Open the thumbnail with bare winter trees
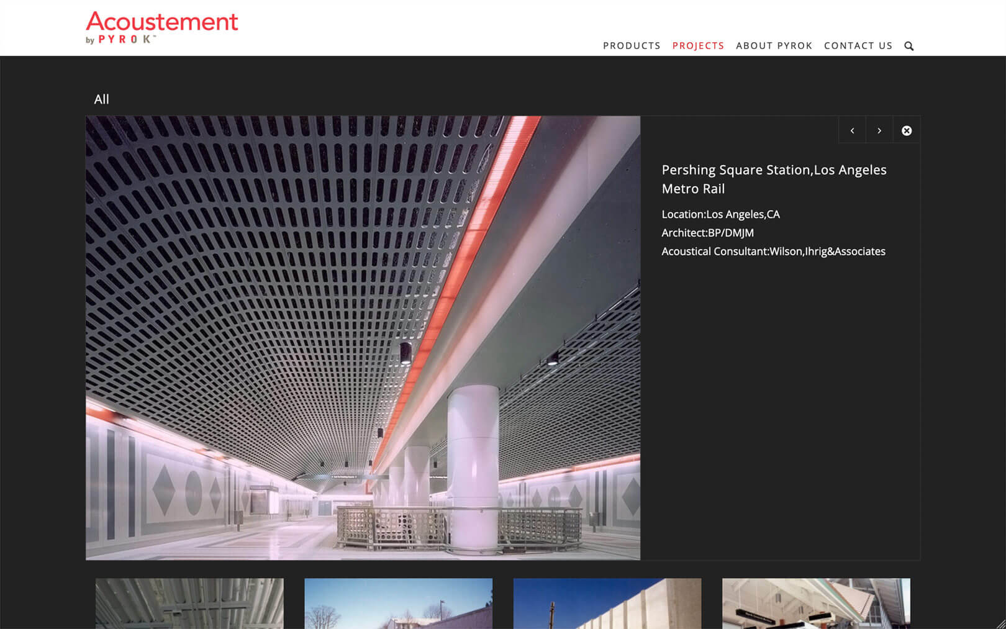The height and width of the screenshot is (629, 1006). coord(398,604)
